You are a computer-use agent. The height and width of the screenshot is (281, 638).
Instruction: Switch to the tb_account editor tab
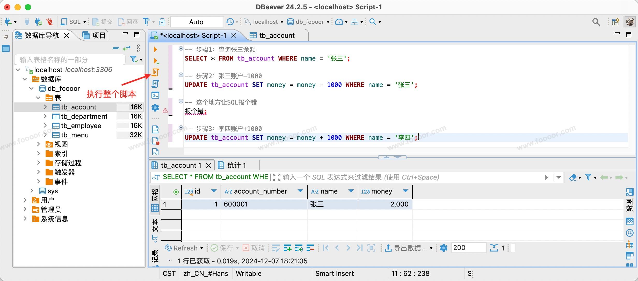point(276,35)
